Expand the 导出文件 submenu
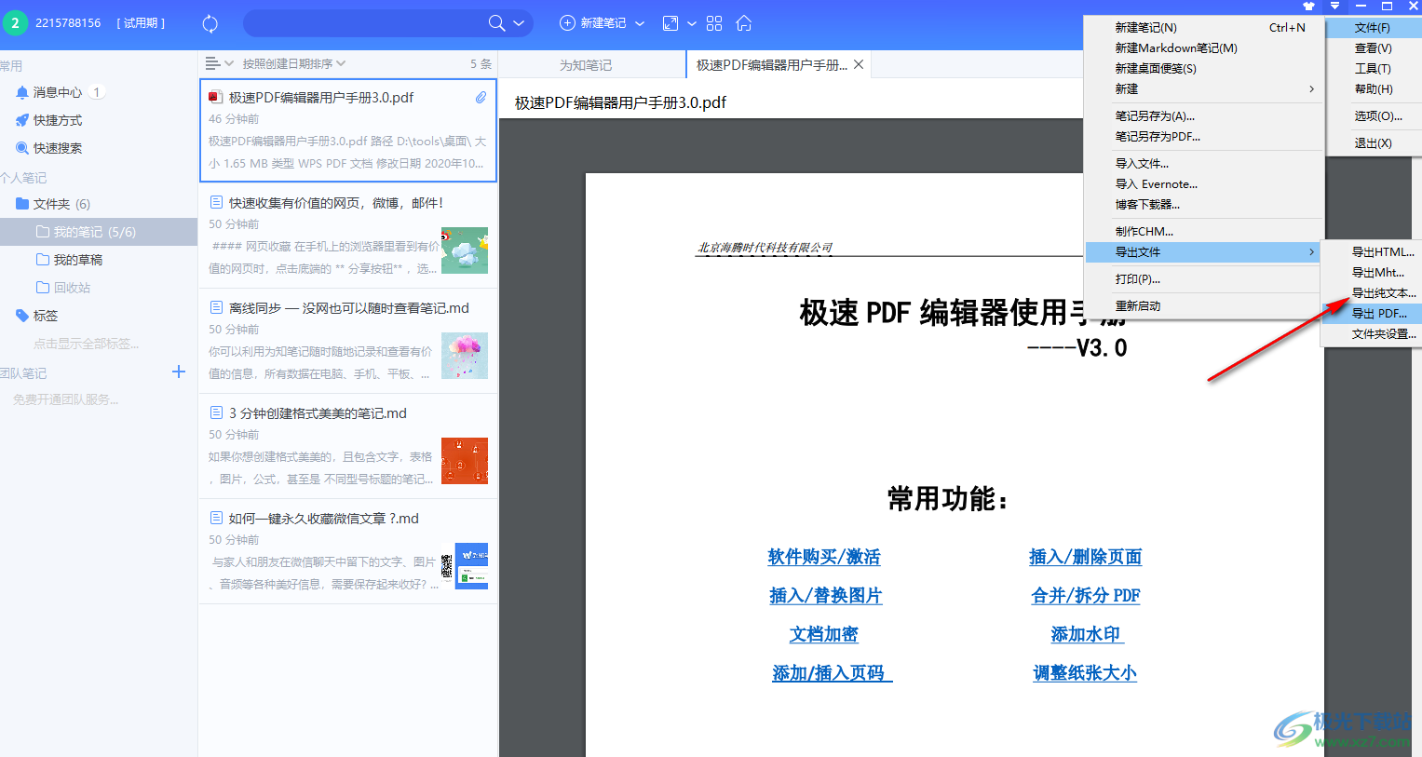 click(1204, 252)
